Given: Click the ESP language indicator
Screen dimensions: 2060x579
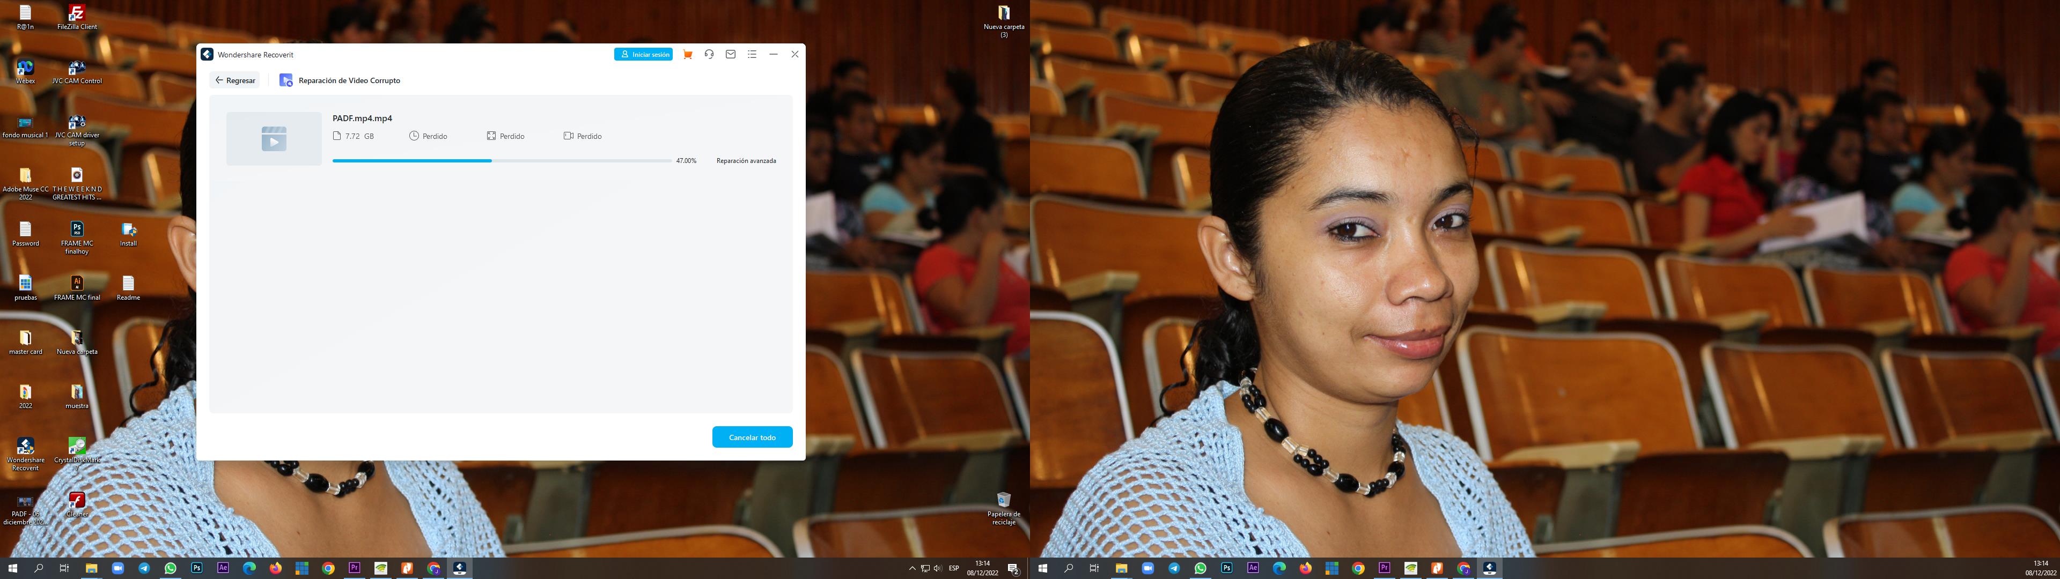Looking at the screenshot, I should click(954, 569).
